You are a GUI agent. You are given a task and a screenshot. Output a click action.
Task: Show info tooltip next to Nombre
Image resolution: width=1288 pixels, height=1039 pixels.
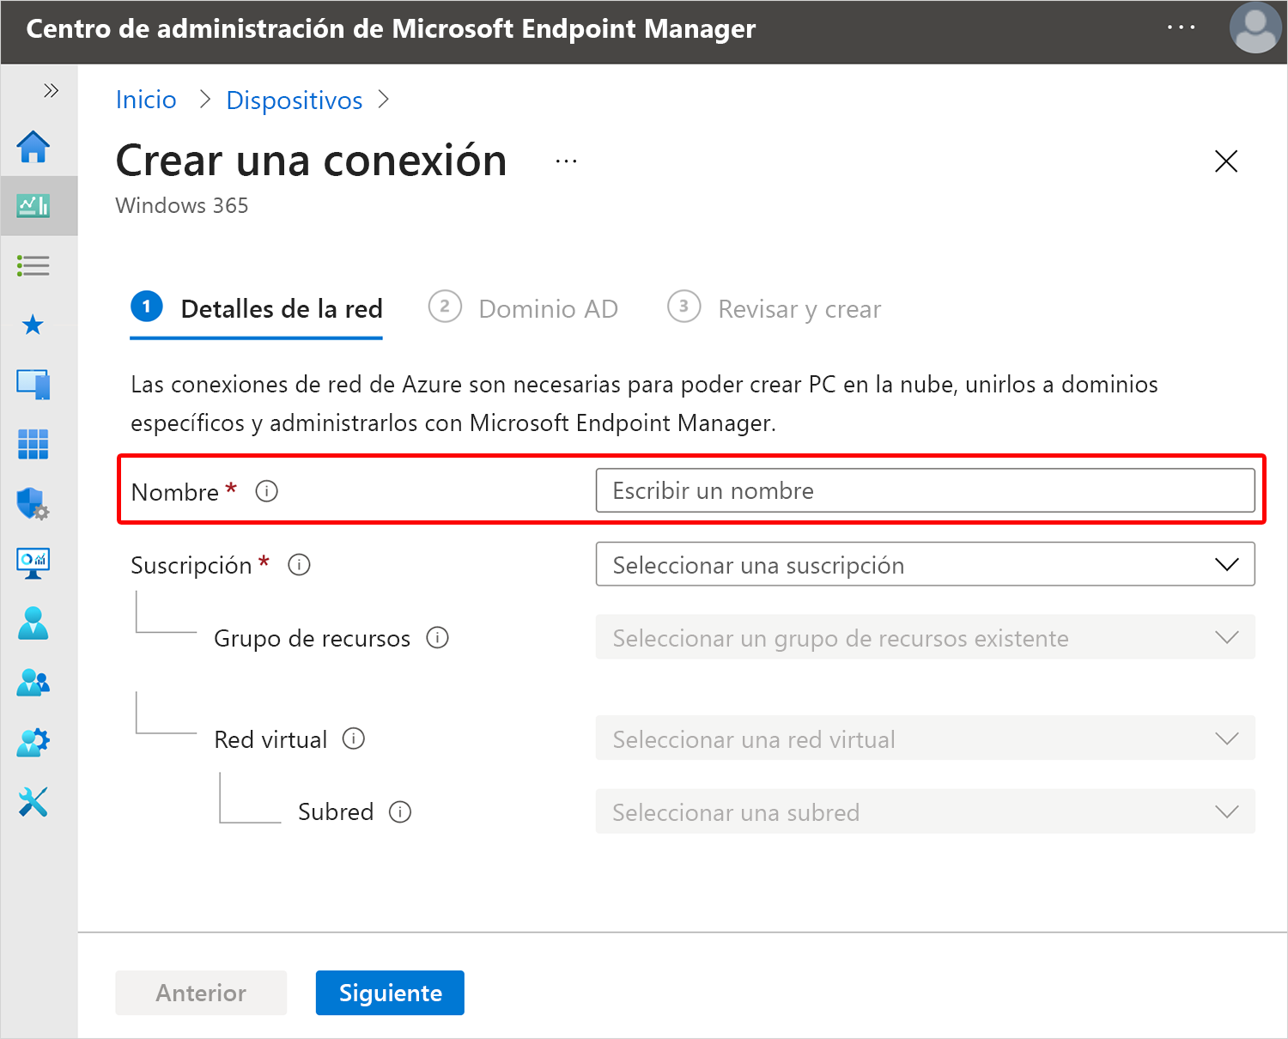267,491
